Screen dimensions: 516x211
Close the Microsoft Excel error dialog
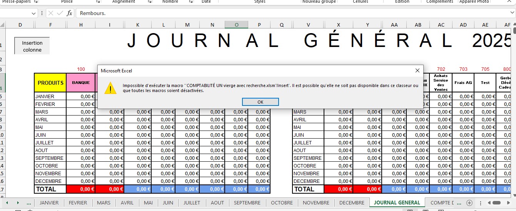417,70
